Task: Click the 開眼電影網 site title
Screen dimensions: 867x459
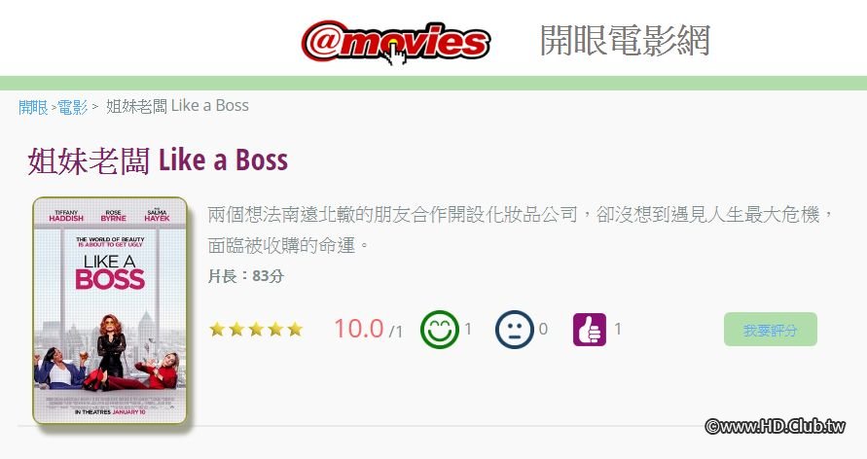Action: [x=625, y=41]
